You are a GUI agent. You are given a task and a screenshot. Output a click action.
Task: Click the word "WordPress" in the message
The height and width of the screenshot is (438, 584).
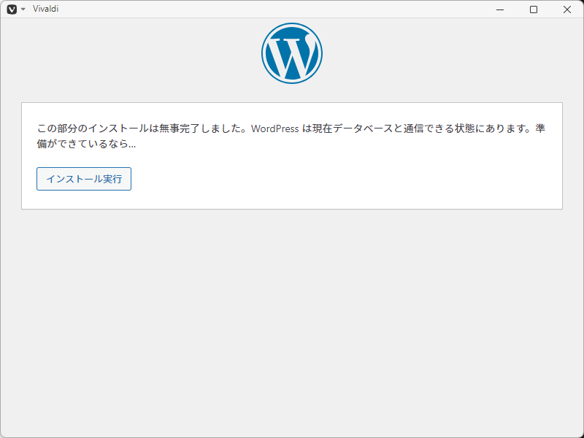(x=274, y=129)
